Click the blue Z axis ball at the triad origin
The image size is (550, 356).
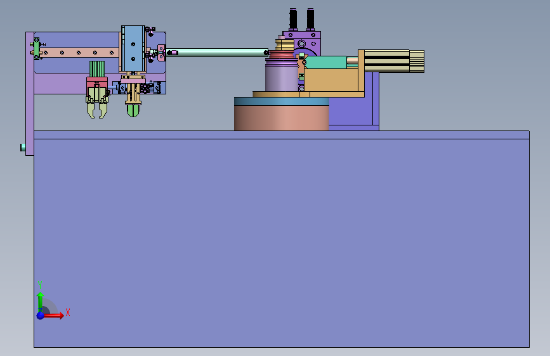(41, 315)
